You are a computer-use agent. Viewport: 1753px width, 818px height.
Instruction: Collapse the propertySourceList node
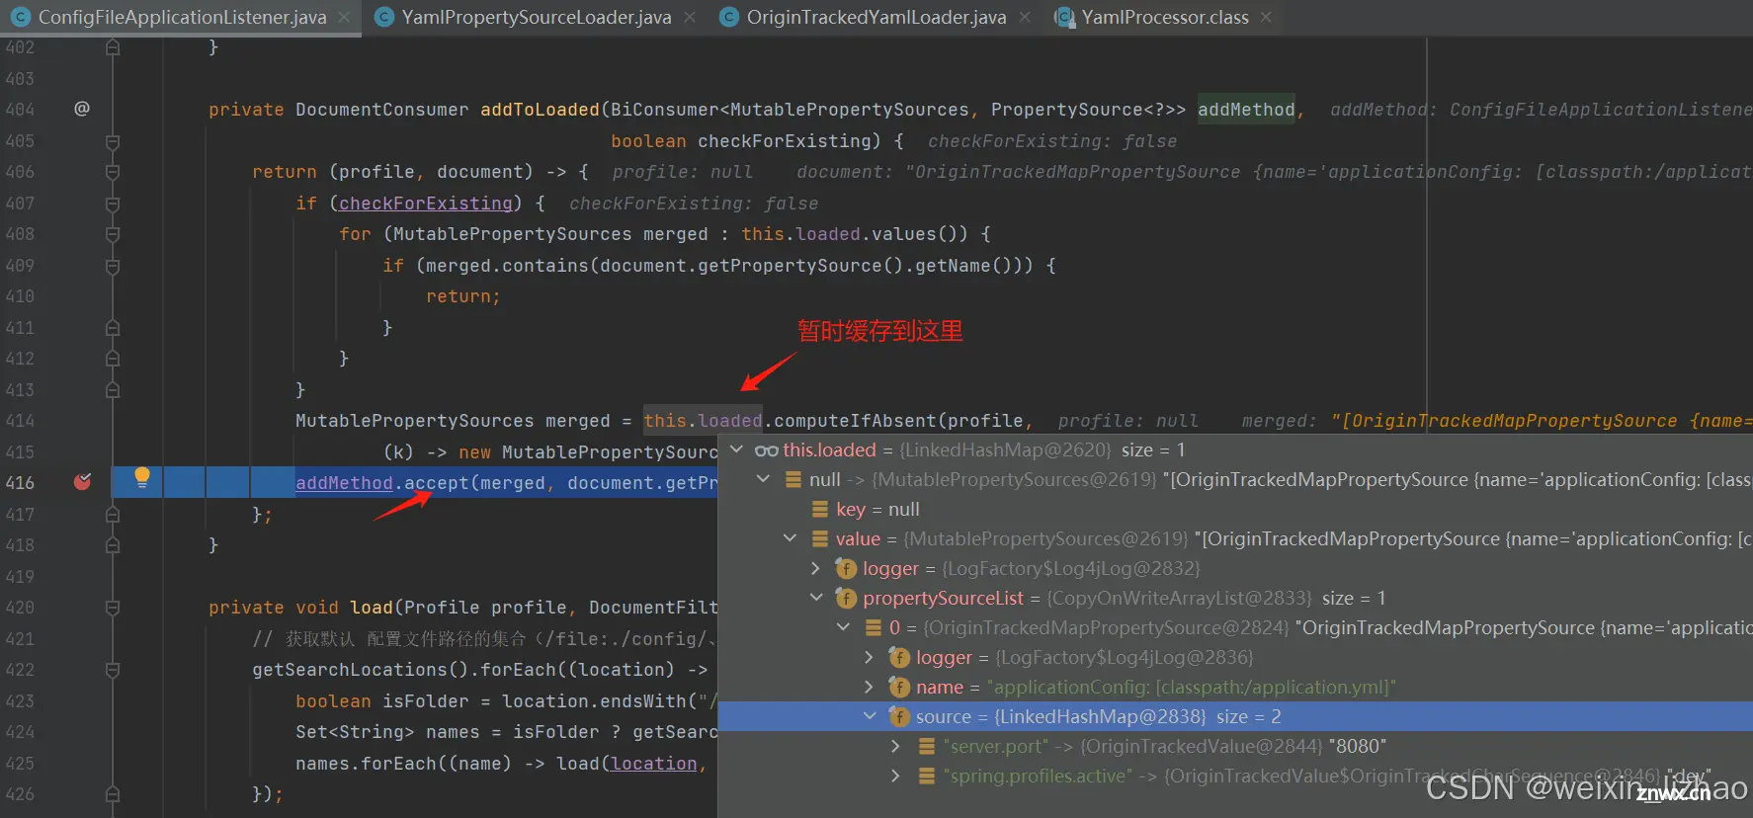tap(816, 598)
